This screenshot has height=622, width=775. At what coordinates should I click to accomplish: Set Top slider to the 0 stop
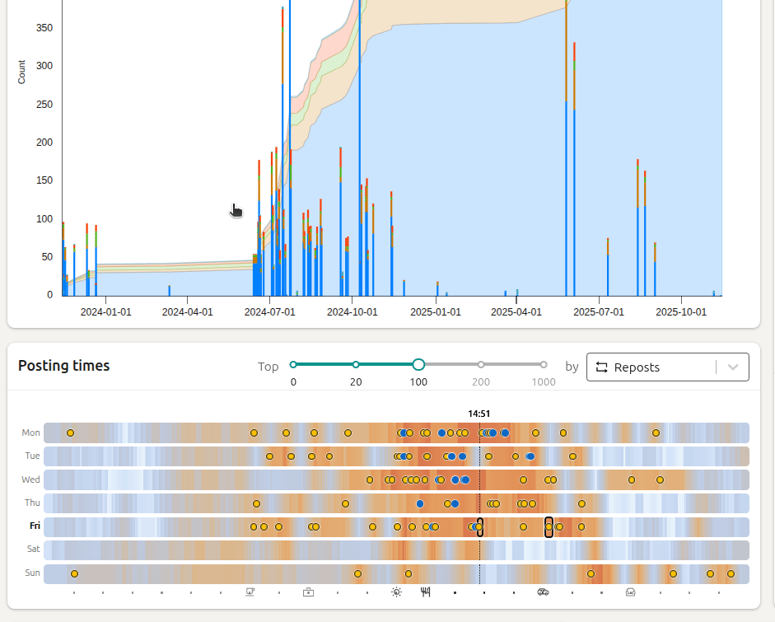pos(293,364)
